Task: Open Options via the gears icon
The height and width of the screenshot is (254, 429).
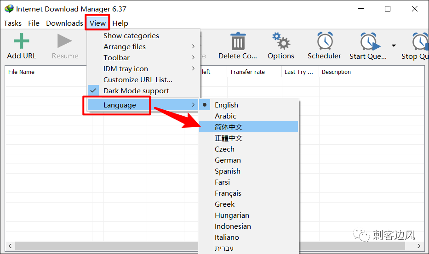Action: pos(281,41)
